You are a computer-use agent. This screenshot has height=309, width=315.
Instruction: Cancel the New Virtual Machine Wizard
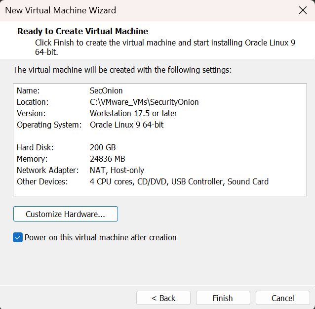pos(283,298)
